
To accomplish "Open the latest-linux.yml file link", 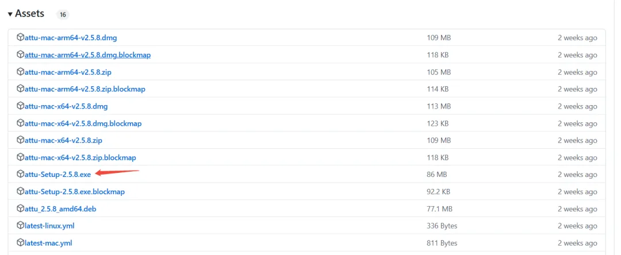I will click(x=49, y=226).
